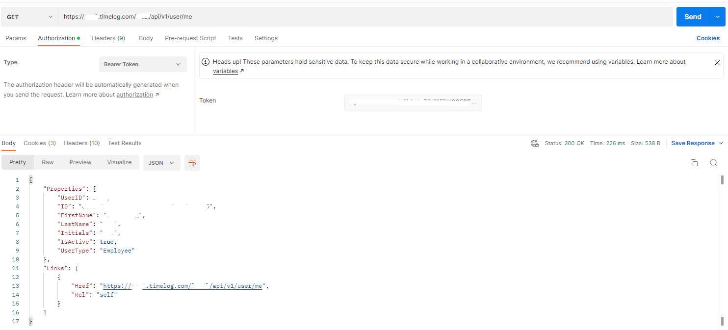Select the Raw response view
728x330 pixels.
click(x=48, y=162)
